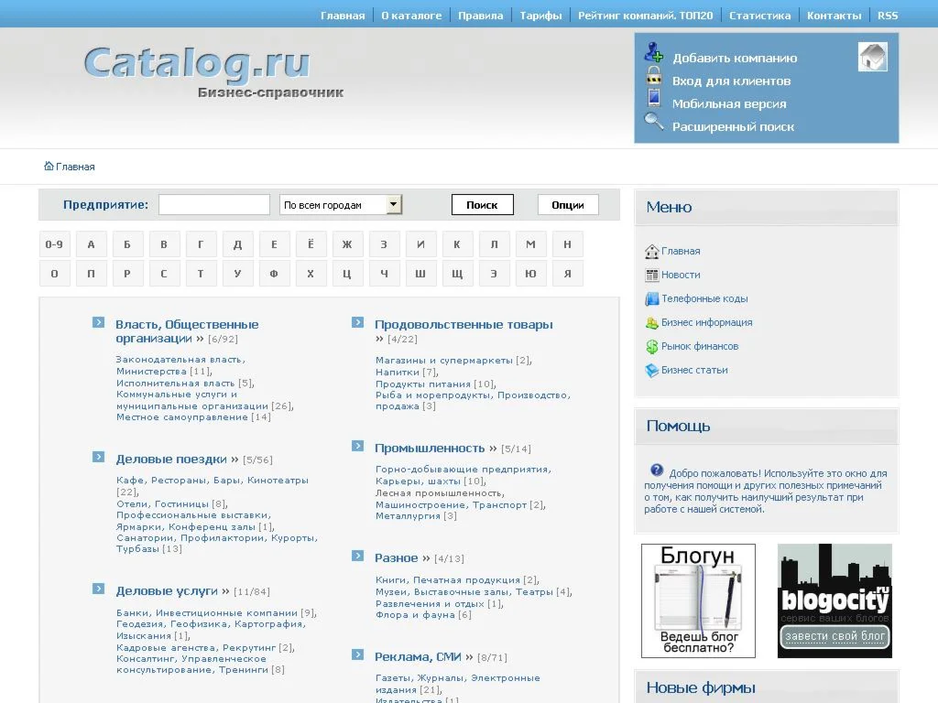
Task: Click the "Бизнес статьи" icon in the sidebar
Action: [651, 370]
